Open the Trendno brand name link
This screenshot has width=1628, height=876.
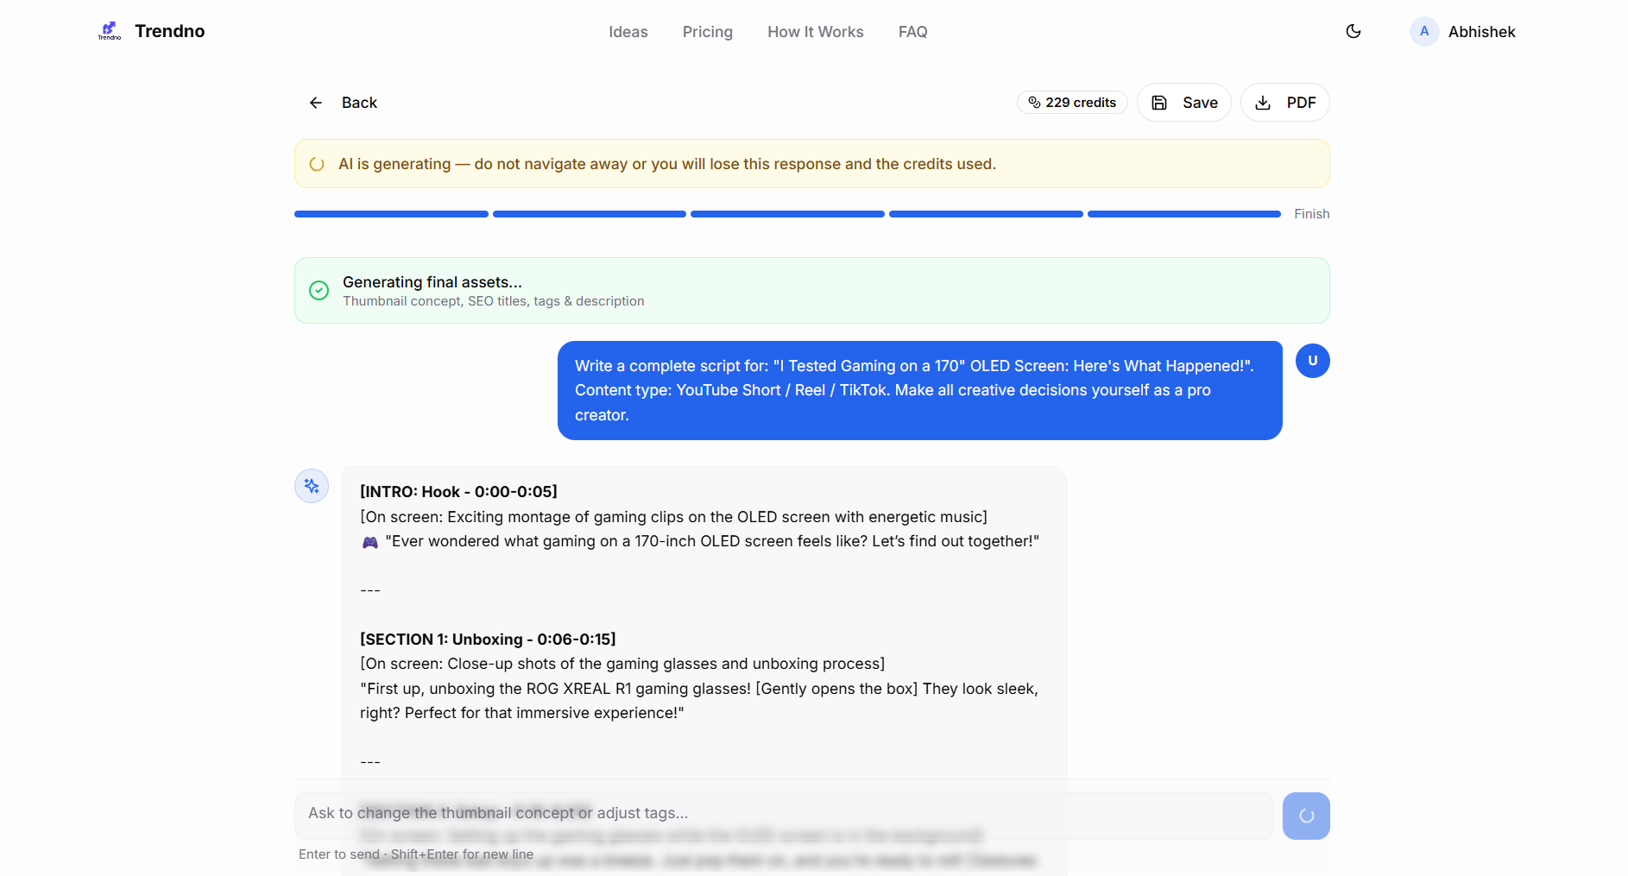coord(170,31)
